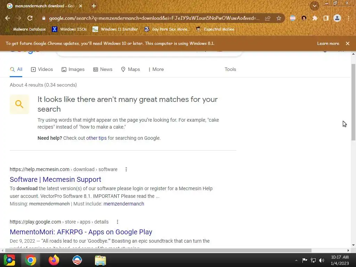Click the vertical scrollbar thumb
This screenshot has height=267, width=356.
[x=353, y=102]
